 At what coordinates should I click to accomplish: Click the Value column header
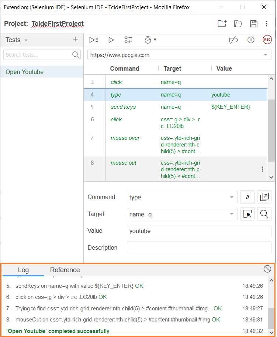pyautogui.click(x=224, y=68)
